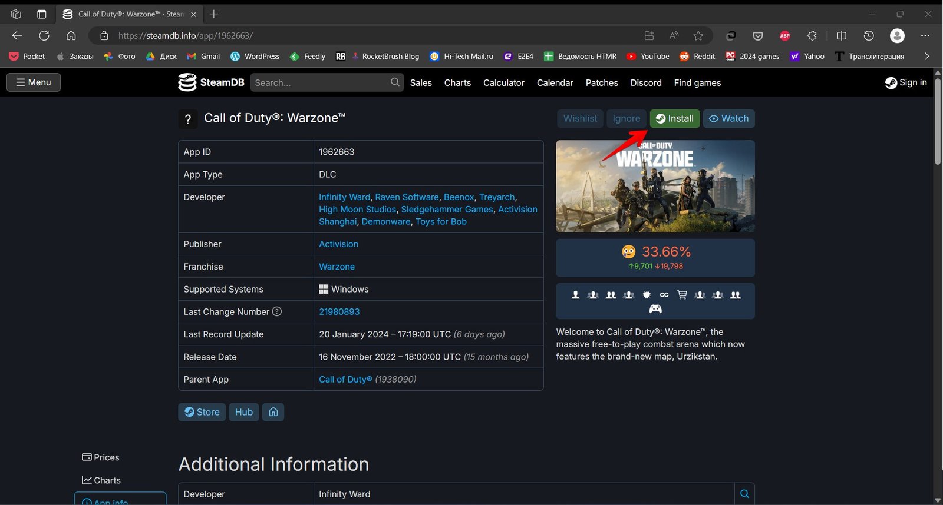Open the Call of Duty parent app link
Screen dimensions: 943x505
click(345, 380)
